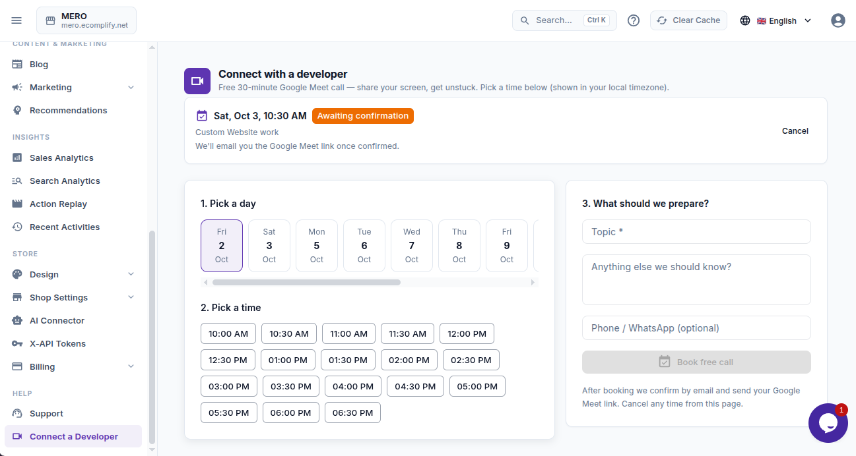Image resolution: width=856 pixels, height=456 pixels.
Task: Click the Blog sidebar icon
Action: pos(17,65)
